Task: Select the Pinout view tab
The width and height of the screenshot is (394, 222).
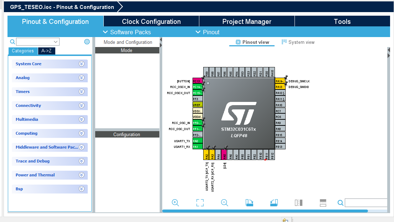Action: coord(252,42)
